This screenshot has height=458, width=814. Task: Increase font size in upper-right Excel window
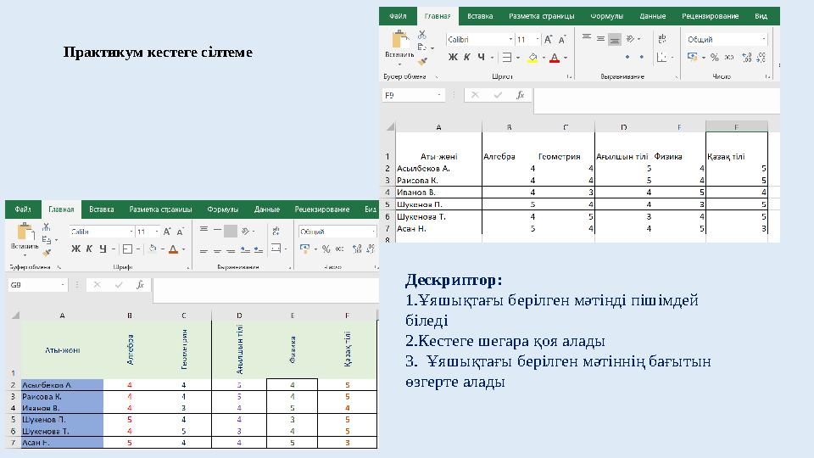click(x=549, y=40)
